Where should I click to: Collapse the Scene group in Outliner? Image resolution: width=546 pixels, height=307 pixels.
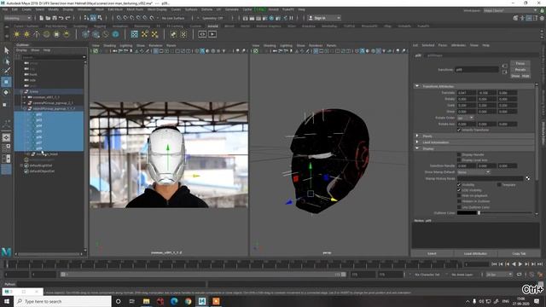pyautogui.click(x=21, y=91)
